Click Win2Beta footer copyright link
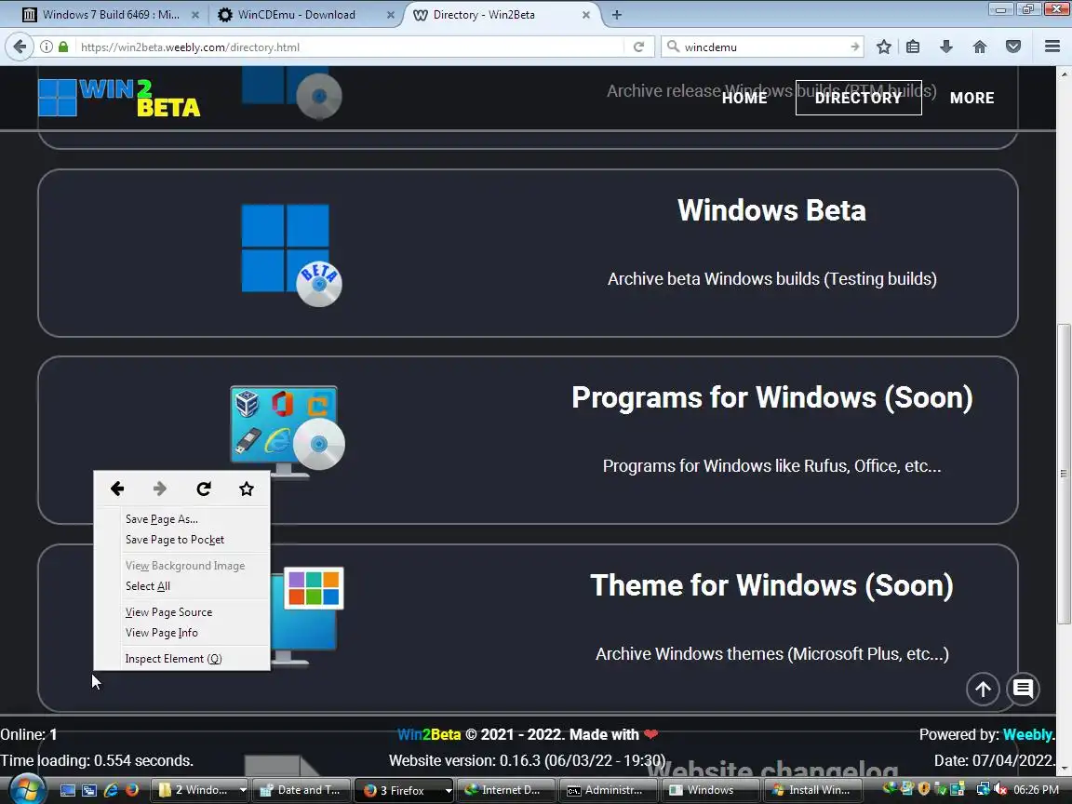This screenshot has width=1072, height=804. (429, 734)
